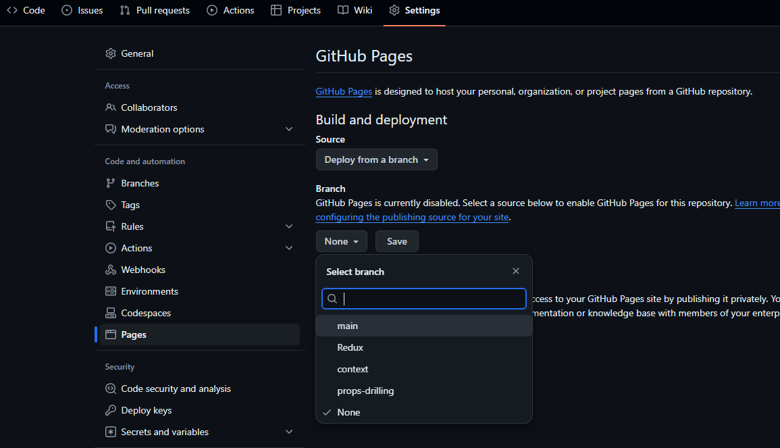This screenshot has height=448, width=780.
Task: Switch to the Issues tab
Action: coord(82,10)
